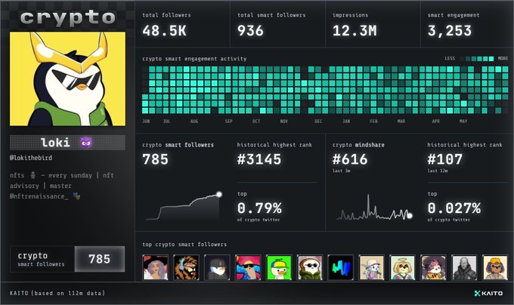514x305 pixels.
Task: Open the teal waveform logo avatar
Action: (341, 268)
